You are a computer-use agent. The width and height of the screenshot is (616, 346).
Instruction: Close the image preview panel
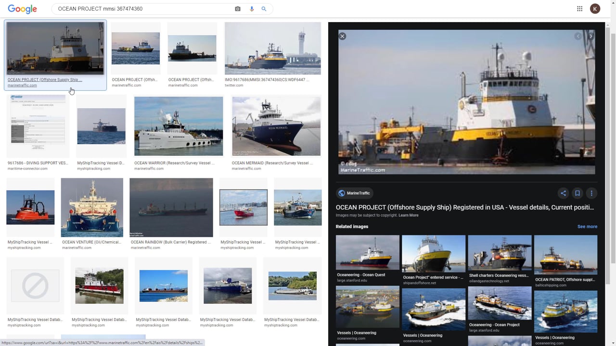(342, 36)
